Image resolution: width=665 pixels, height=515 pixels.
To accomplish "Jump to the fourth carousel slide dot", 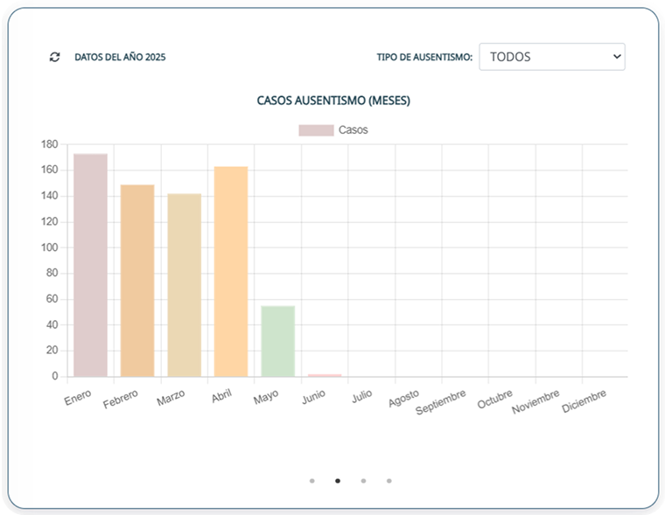I will pyautogui.click(x=389, y=480).
